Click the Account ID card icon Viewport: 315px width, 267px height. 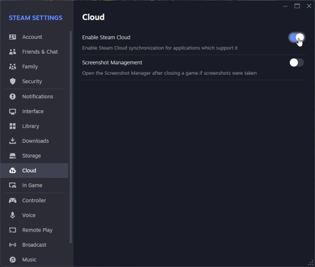point(12,37)
